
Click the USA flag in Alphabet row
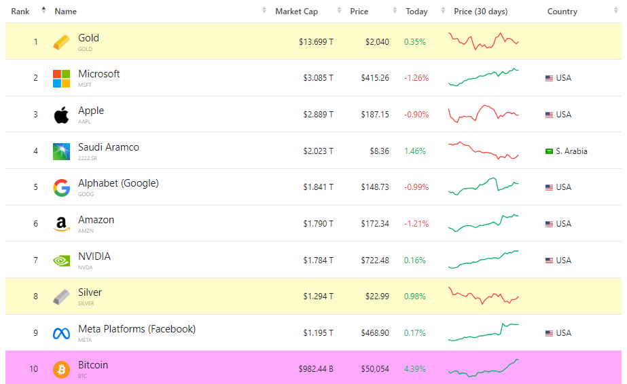tap(549, 188)
